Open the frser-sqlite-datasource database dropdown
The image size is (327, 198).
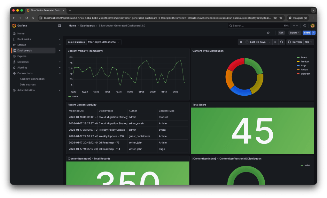104,42
